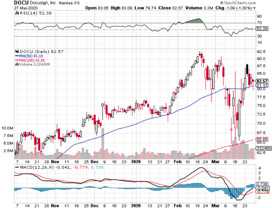Click the Volume 3,324,508 legend text
Screen dimensions: 272x208
[34, 64]
